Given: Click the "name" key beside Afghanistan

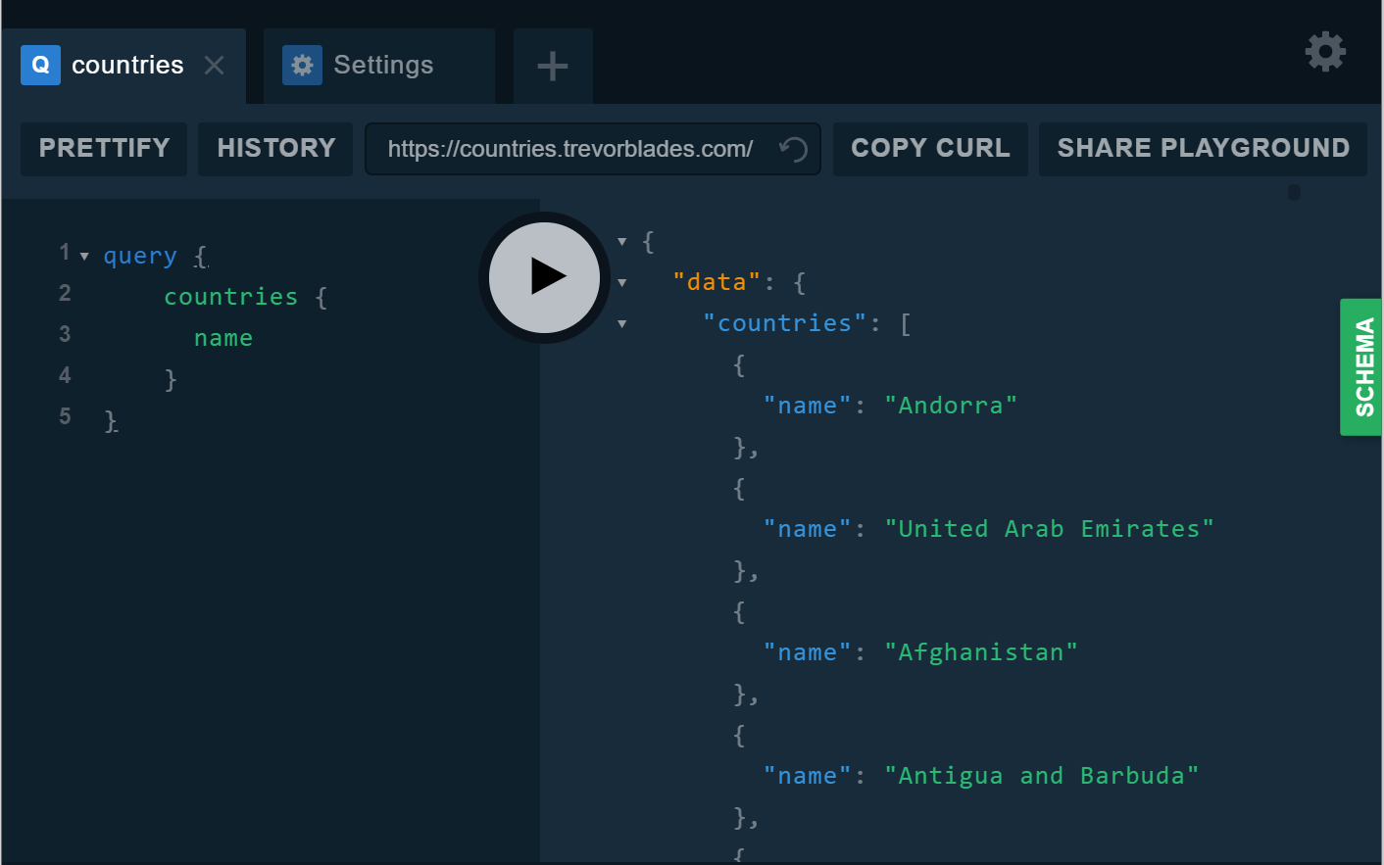Looking at the screenshot, I should click(x=808, y=652).
